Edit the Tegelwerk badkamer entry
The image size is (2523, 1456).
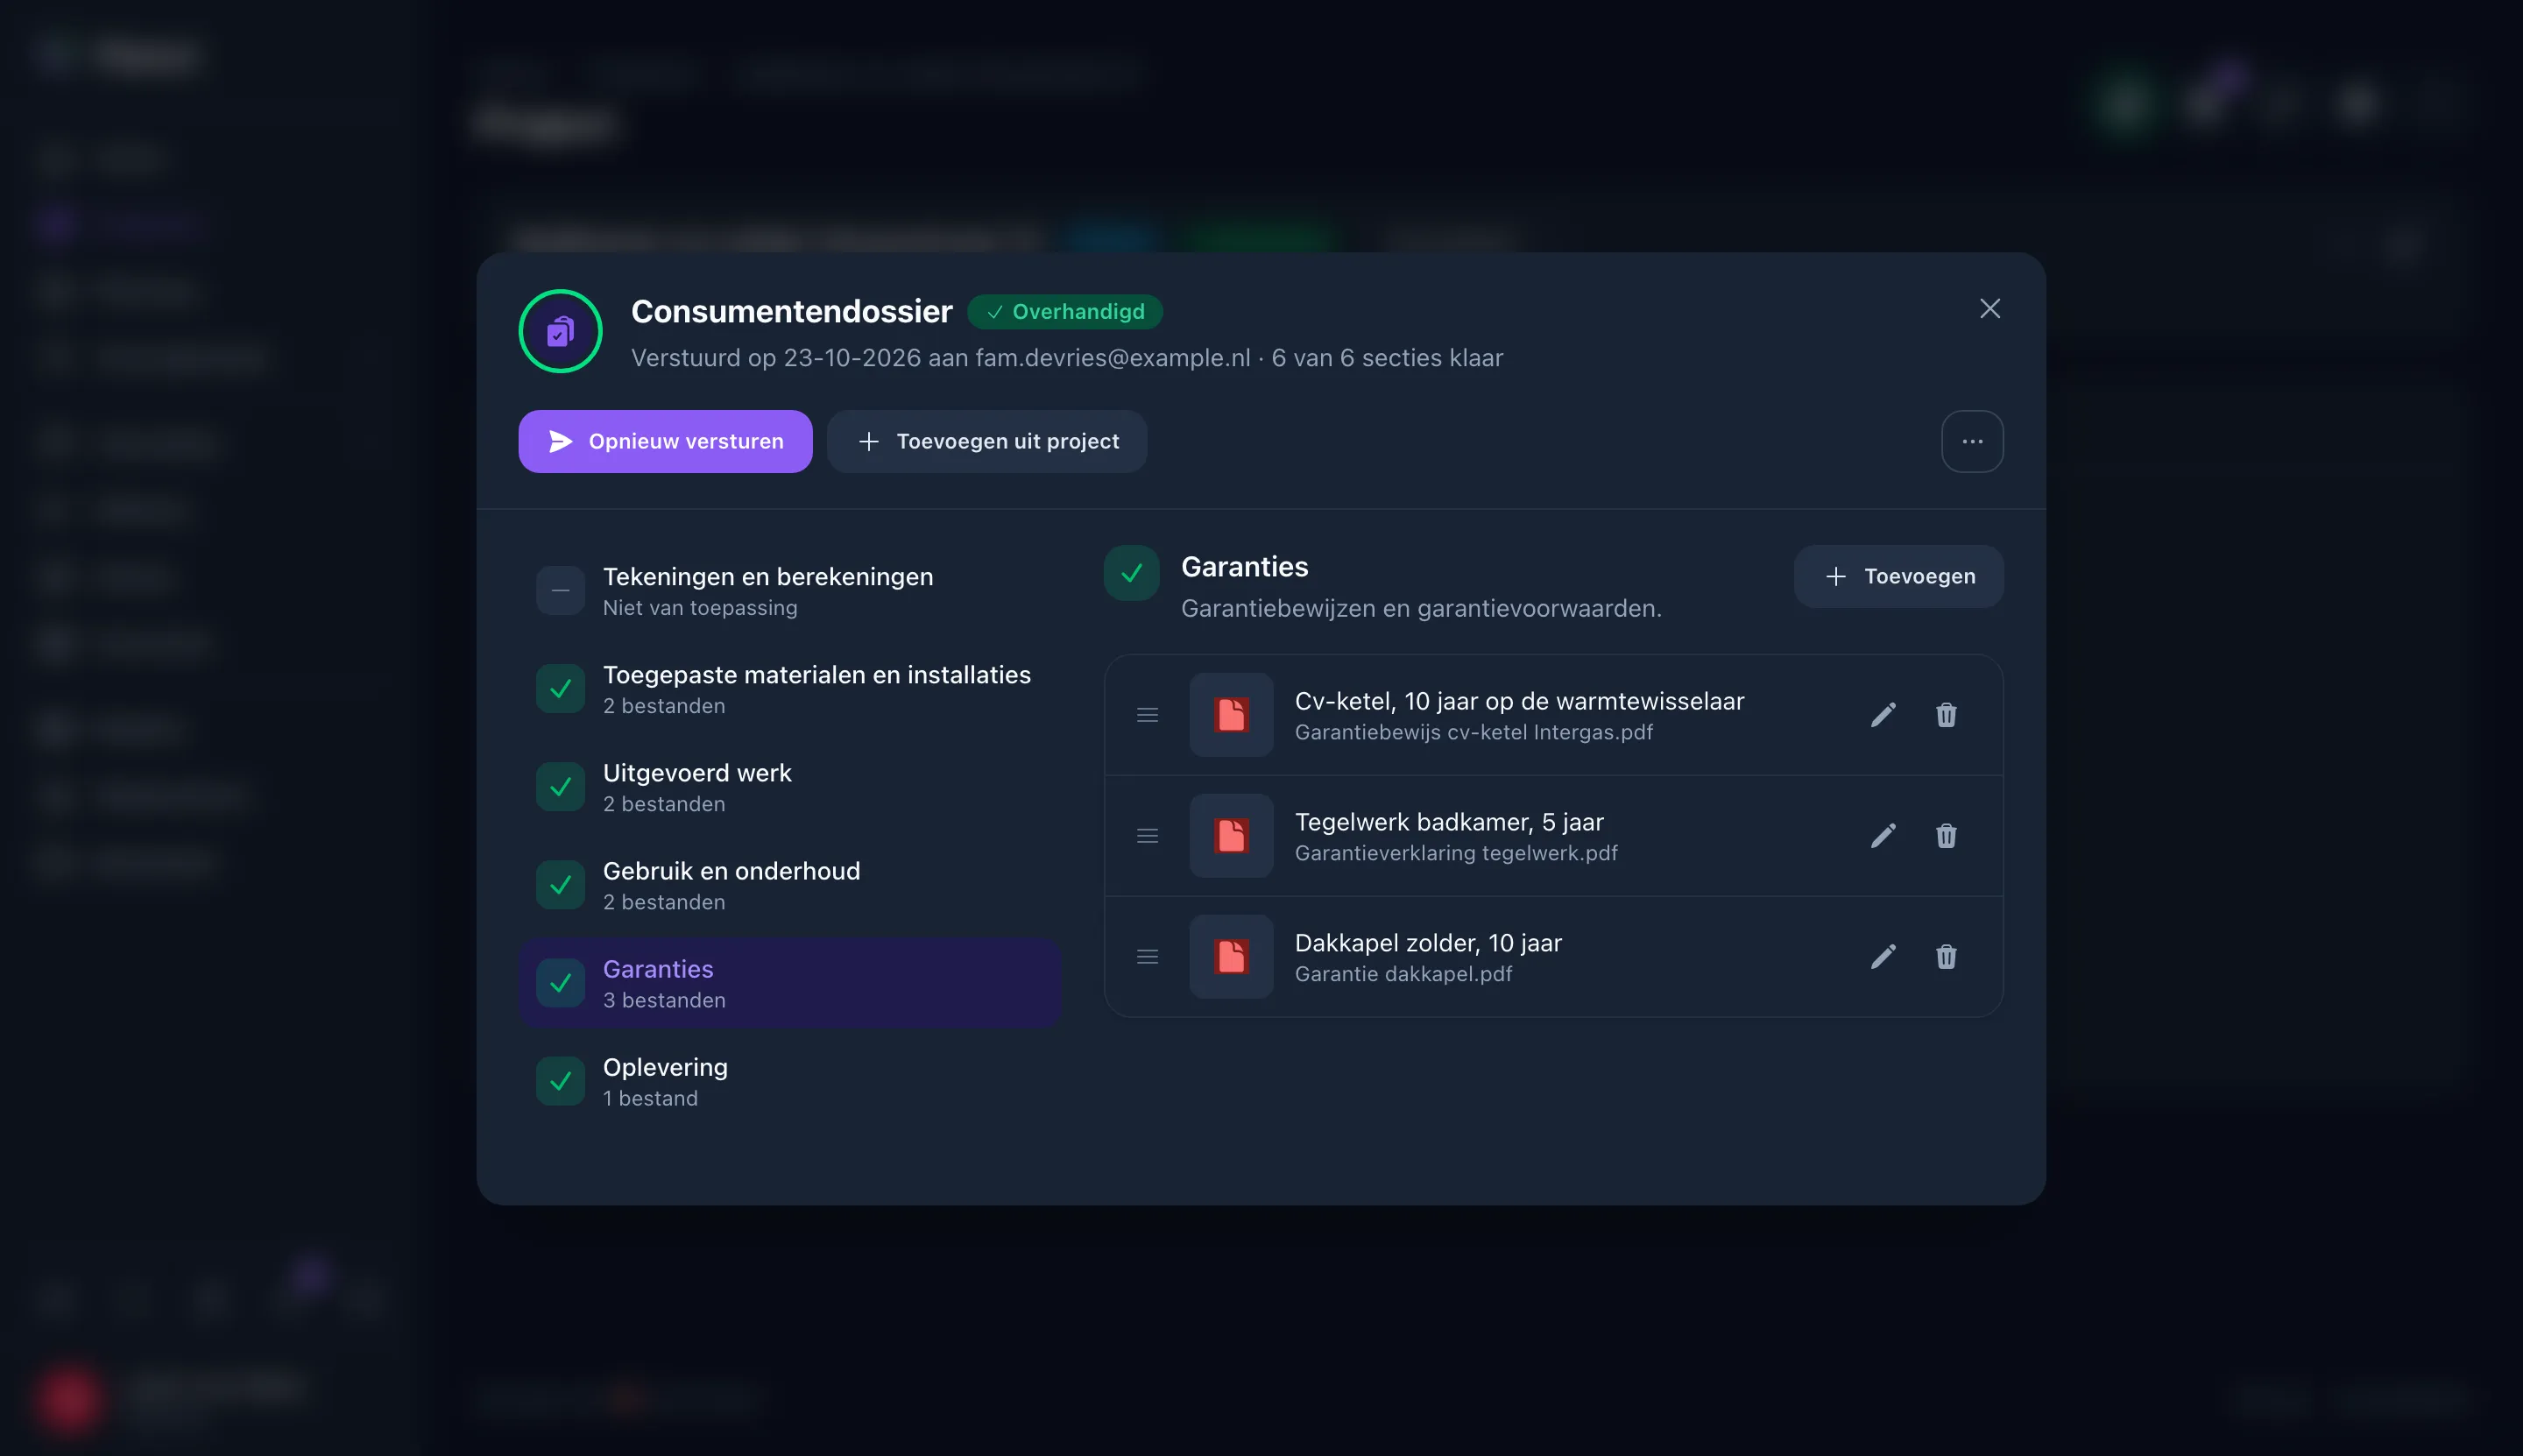1883,836
